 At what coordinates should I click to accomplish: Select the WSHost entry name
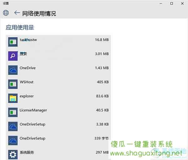(x=27, y=82)
